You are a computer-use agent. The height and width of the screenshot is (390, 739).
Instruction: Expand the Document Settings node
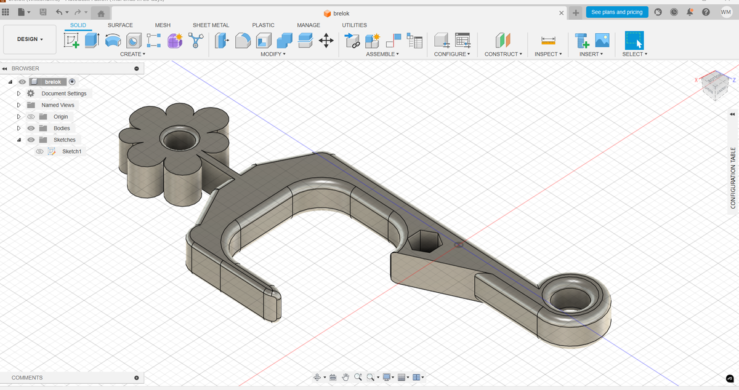tap(18, 94)
